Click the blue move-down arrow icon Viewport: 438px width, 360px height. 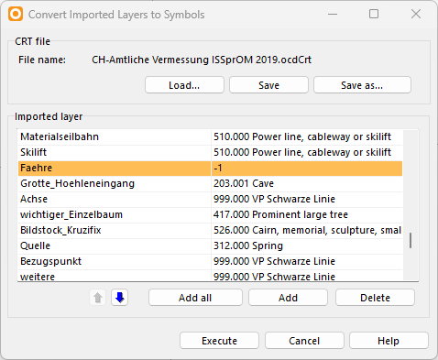[x=119, y=298]
